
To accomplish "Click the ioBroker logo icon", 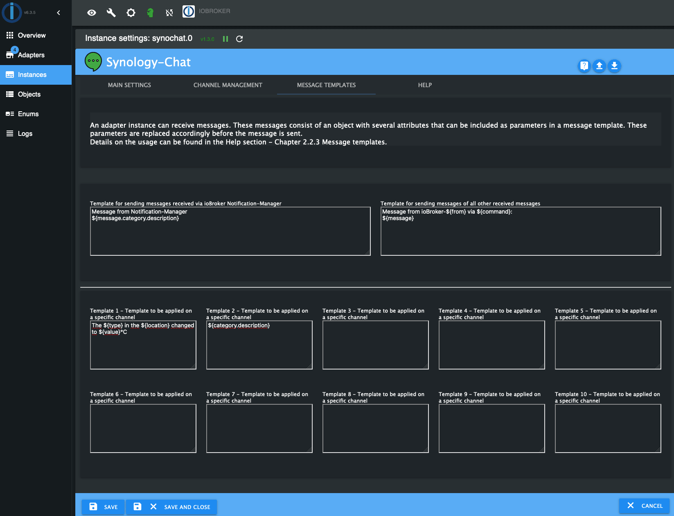I will [188, 11].
